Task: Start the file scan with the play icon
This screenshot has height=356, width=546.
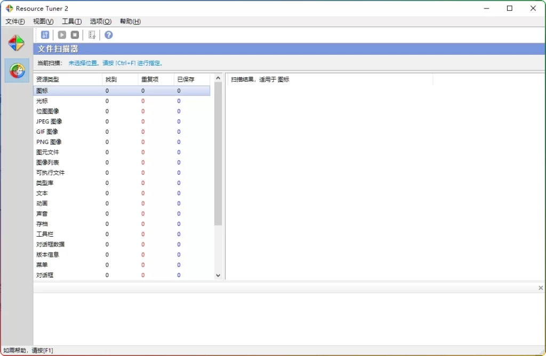Action: coord(62,35)
